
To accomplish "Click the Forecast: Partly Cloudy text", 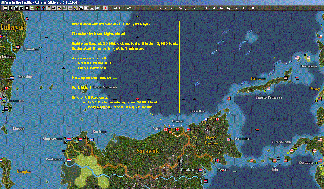I will coord(172,8).
